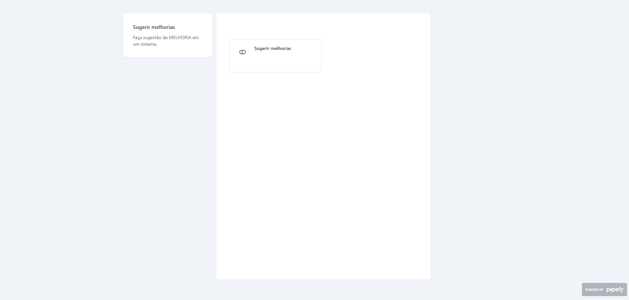Click the Powered by Pipefy badge
Screen dimensions: 629x300
[604, 289]
